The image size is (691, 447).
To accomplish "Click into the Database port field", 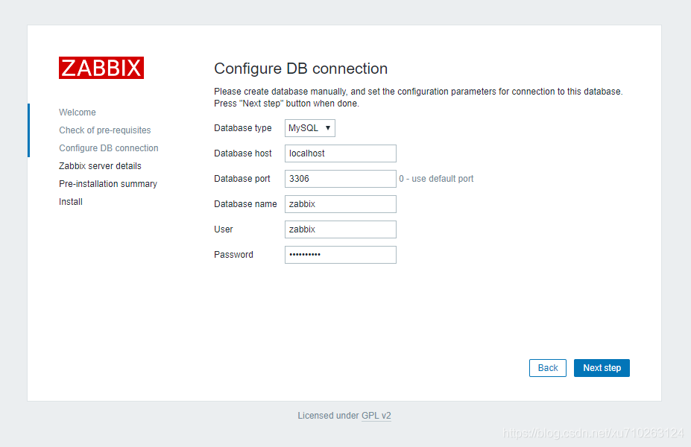I will pyautogui.click(x=340, y=179).
